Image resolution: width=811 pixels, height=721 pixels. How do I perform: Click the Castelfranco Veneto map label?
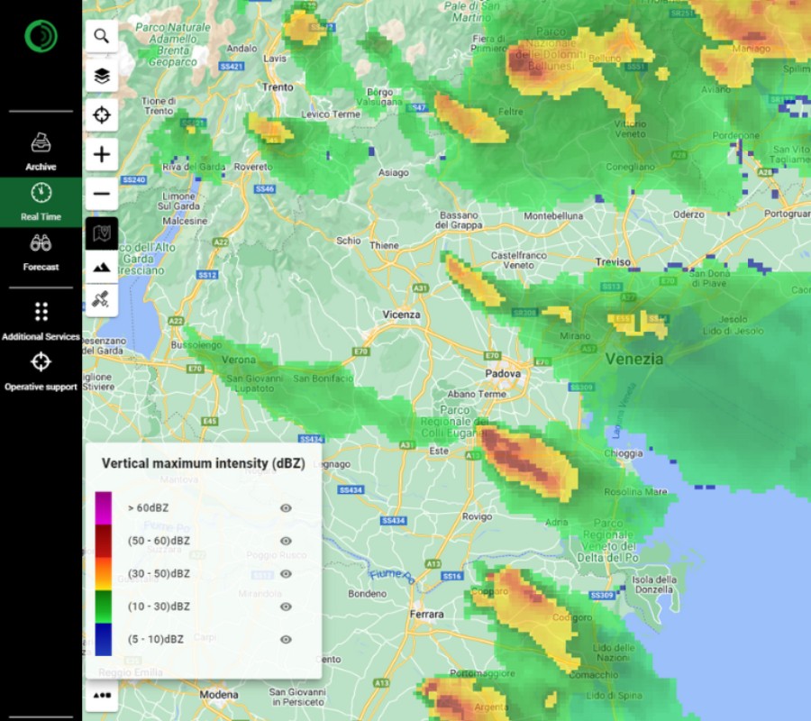[519, 260]
